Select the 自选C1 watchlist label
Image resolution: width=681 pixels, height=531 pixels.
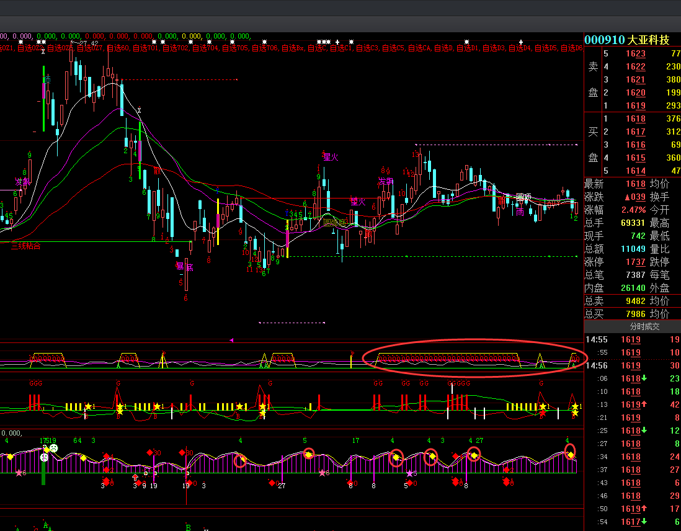coord(341,48)
